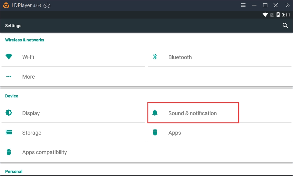Expand the double-chevron toolbar menu

click(287, 5)
